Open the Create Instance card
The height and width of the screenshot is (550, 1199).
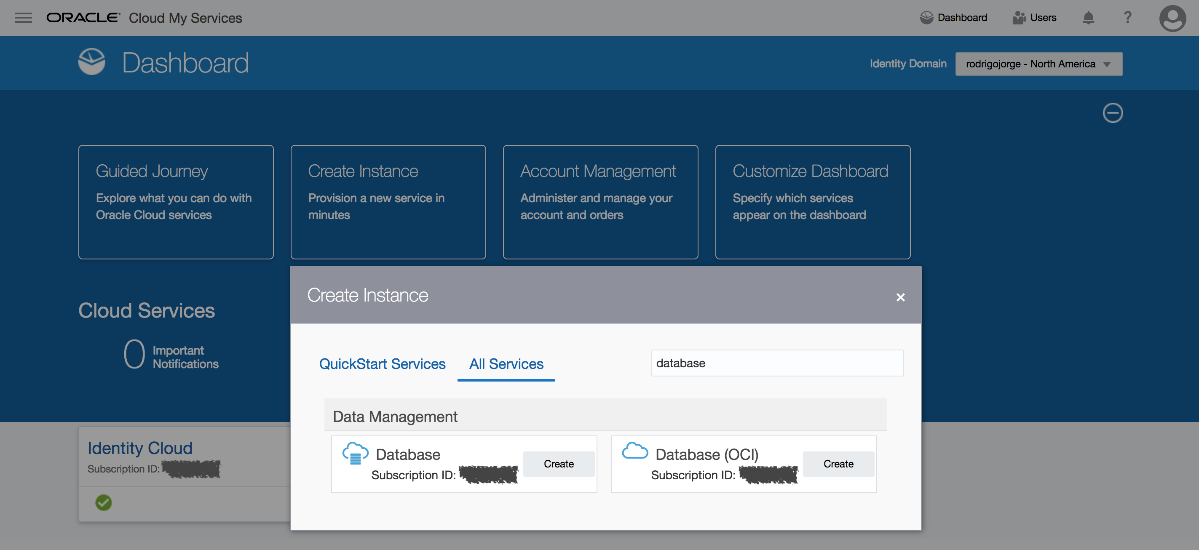388,202
